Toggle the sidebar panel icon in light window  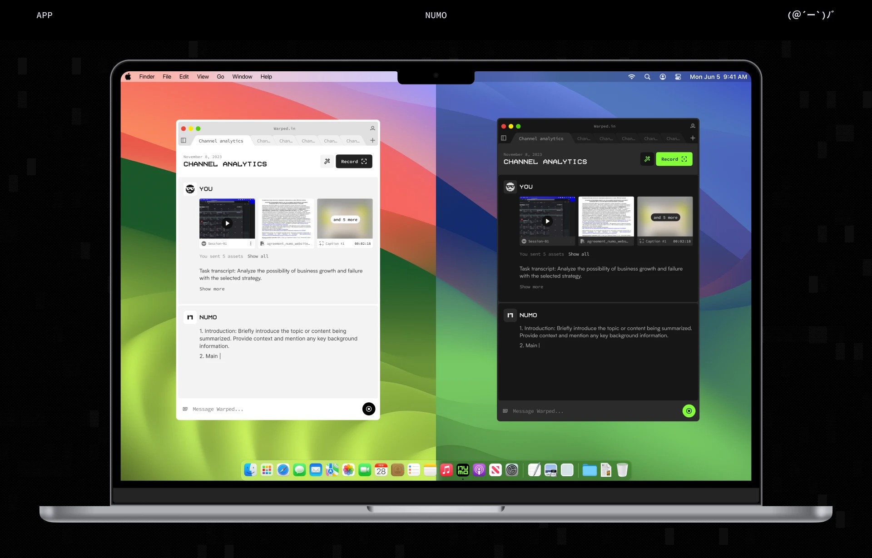click(x=183, y=140)
